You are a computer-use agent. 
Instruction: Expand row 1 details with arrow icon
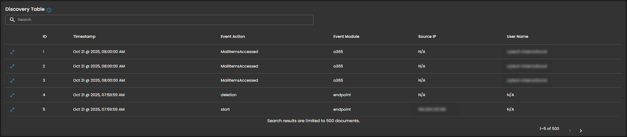(12, 52)
